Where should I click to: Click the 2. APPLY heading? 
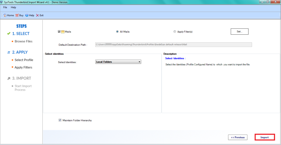click(20, 52)
